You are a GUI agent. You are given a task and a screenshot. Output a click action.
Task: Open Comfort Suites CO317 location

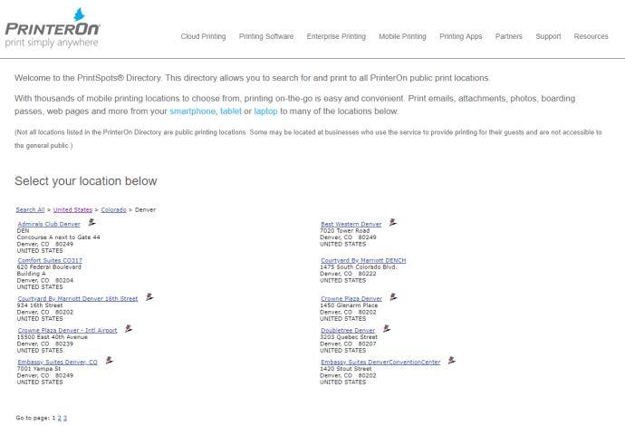[x=50, y=260]
